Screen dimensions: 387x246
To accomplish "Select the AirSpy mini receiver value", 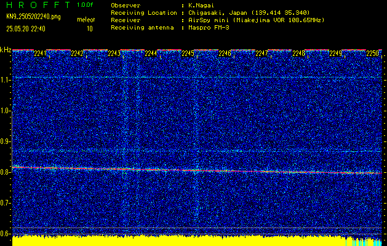I will 256,20.
